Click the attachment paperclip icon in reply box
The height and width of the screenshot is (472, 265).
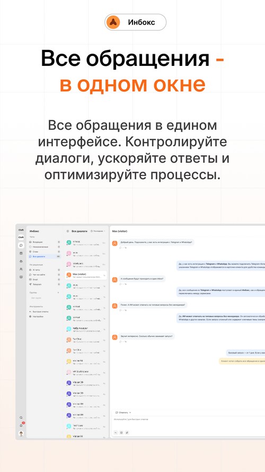(x=127, y=433)
